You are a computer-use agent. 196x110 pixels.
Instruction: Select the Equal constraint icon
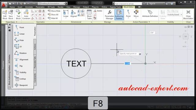tap(43, 18)
